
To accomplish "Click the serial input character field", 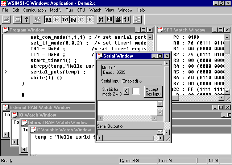I will click(136, 91).
